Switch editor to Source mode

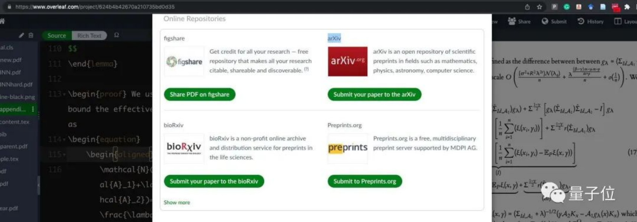tap(57, 35)
